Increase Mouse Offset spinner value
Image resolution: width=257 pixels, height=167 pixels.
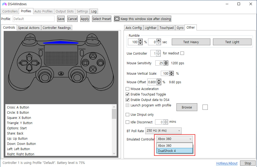tap(159, 80)
